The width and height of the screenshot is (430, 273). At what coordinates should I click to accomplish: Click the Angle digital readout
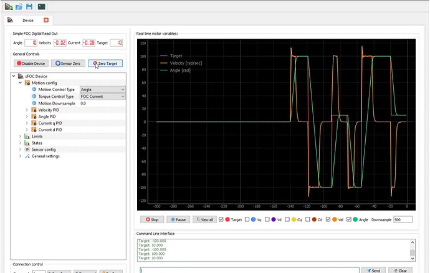click(31, 43)
